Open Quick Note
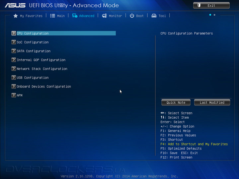 pos(176,102)
